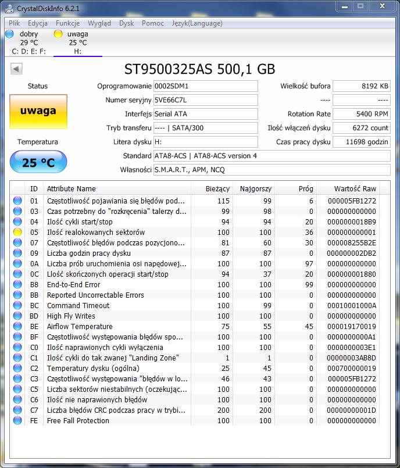
Task: Click status icon of Free Fall Protection row
Action: [17, 420]
